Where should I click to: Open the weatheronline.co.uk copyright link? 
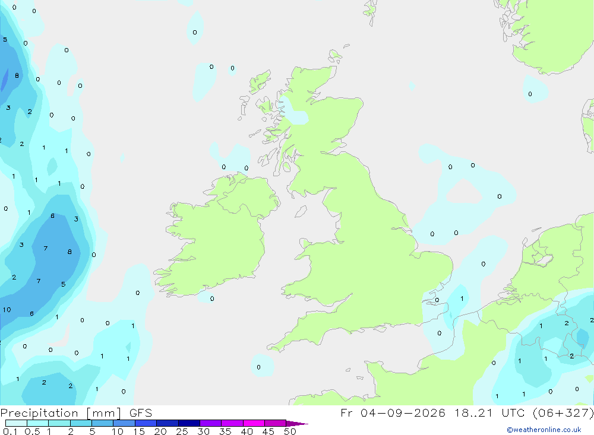(x=544, y=430)
